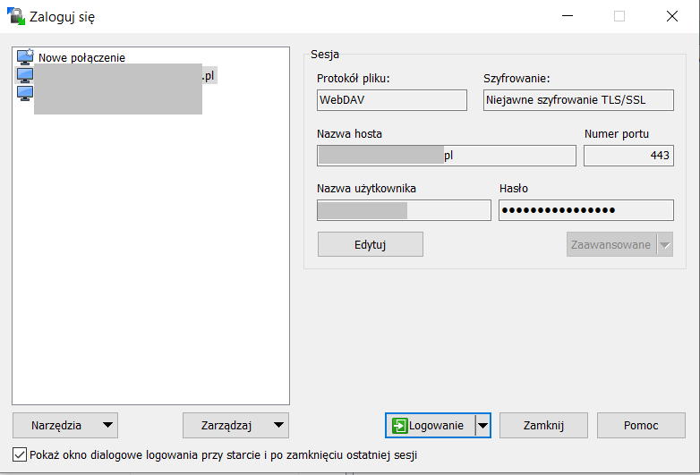Select the Nowe połączenie computer icon
700x475 pixels.
(25, 58)
